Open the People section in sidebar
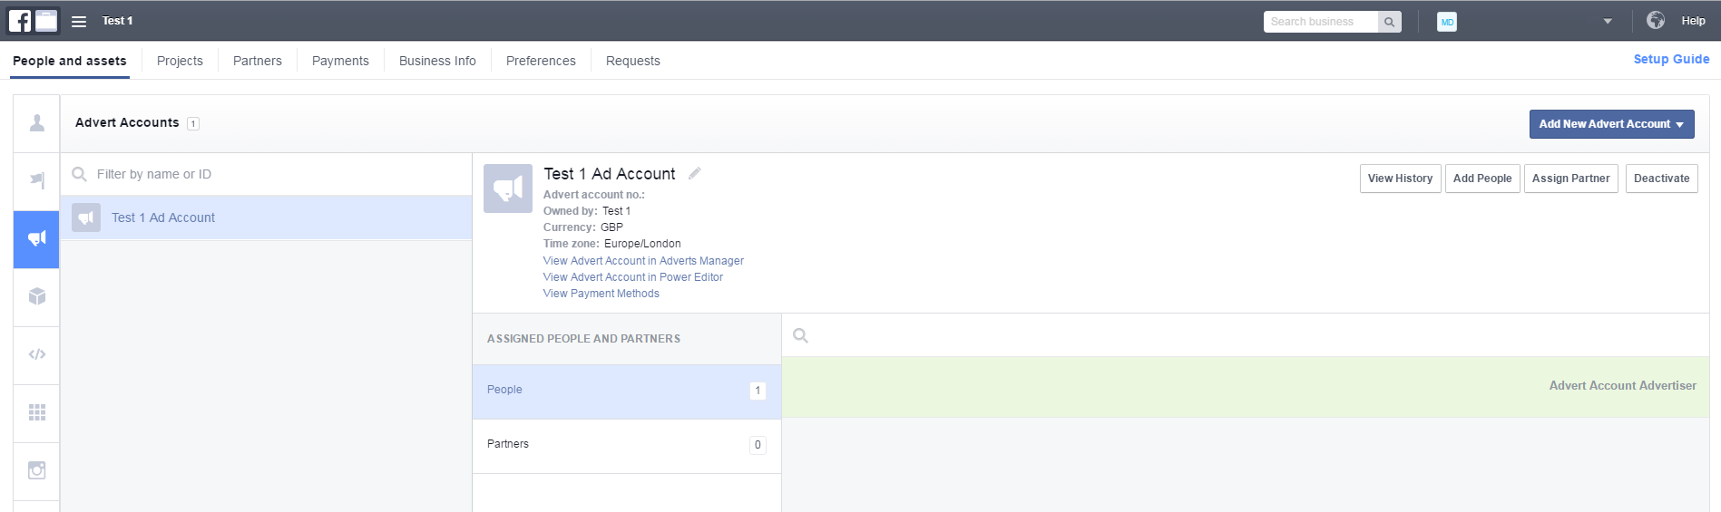Screen dimensions: 1721x512 coord(37,123)
